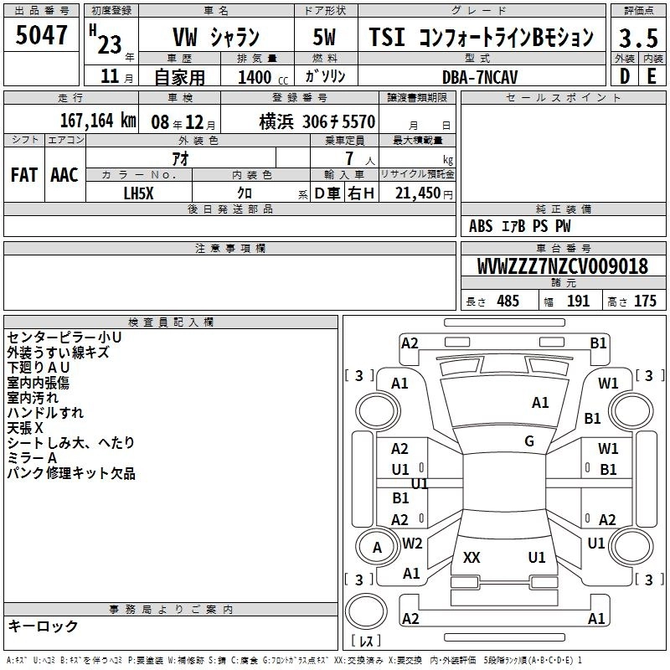This screenshot has height=670, width=670.
Task: Click the overall score 3.5
Action: coord(638,38)
